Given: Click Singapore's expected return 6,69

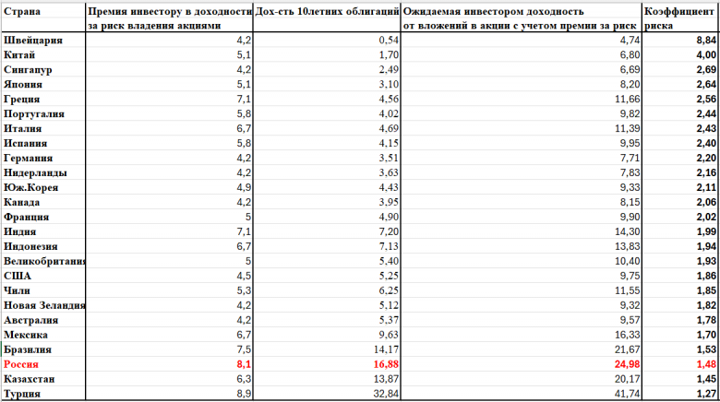Looking at the screenshot, I should [630, 70].
